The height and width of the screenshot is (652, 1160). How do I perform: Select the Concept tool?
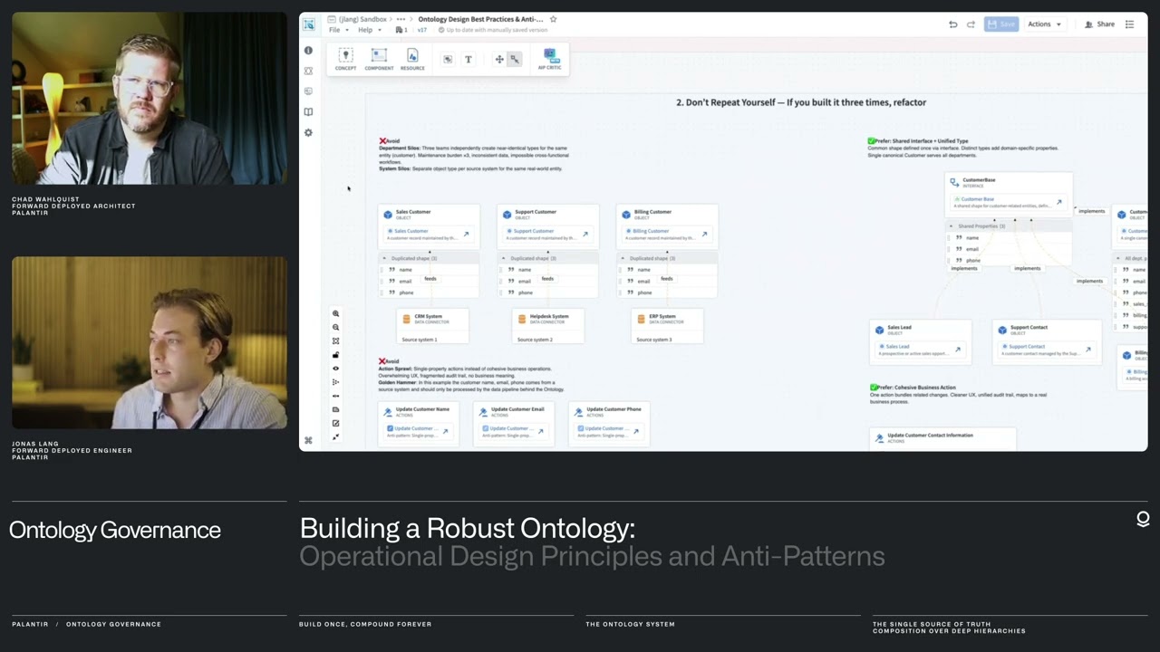pyautogui.click(x=345, y=60)
